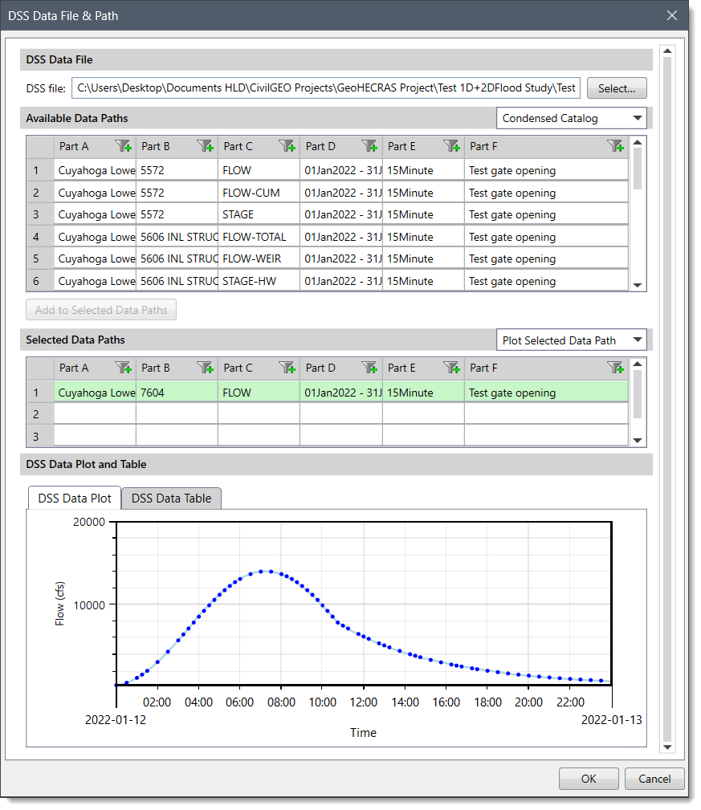The height and width of the screenshot is (810, 701).
Task: Filter Part C in Selected Data Paths
Action: point(287,368)
